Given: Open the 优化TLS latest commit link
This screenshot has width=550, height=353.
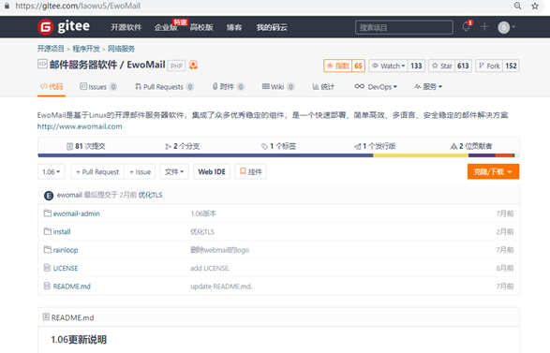Looking at the screenshot, I should pyautogui.click(x=150, y=195).
